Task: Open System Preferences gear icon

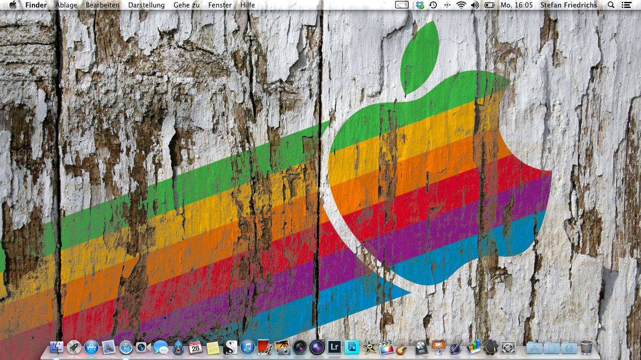Action: pos(508,347)
